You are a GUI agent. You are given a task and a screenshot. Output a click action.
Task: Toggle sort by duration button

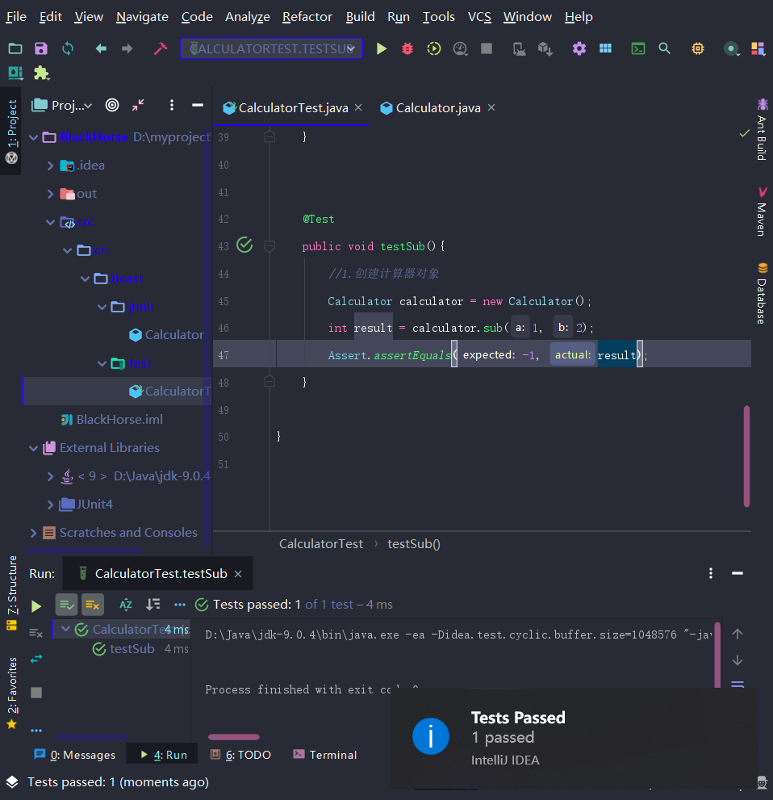pos(153,605)
